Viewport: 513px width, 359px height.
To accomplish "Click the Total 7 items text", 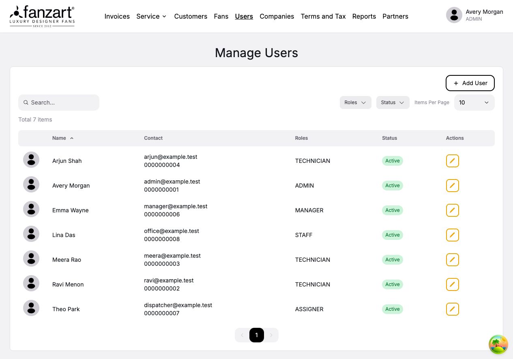I will coord(35,120).
